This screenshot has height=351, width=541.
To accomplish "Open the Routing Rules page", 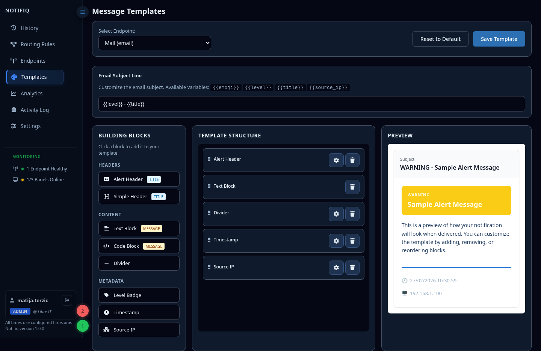I will (38, 44).
